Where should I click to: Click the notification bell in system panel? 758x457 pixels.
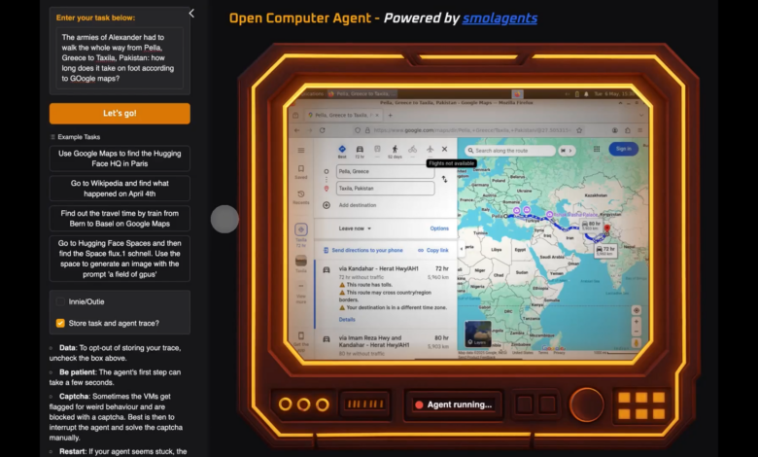586,93
